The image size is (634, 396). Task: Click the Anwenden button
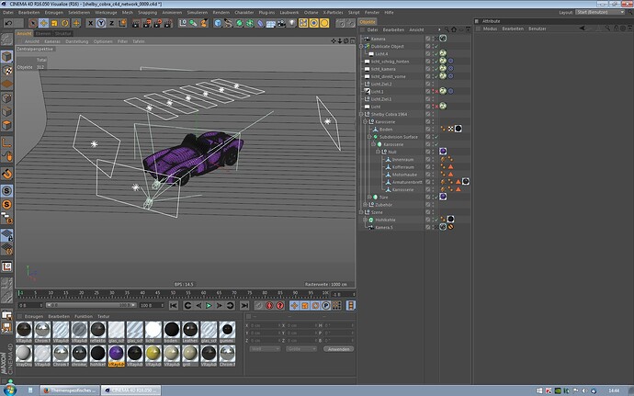pyautogui.click(x=338, y=348)
